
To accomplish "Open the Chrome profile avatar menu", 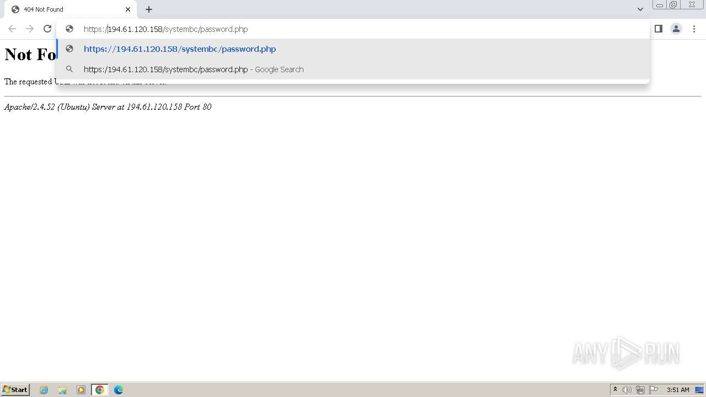I will point(676,29).
